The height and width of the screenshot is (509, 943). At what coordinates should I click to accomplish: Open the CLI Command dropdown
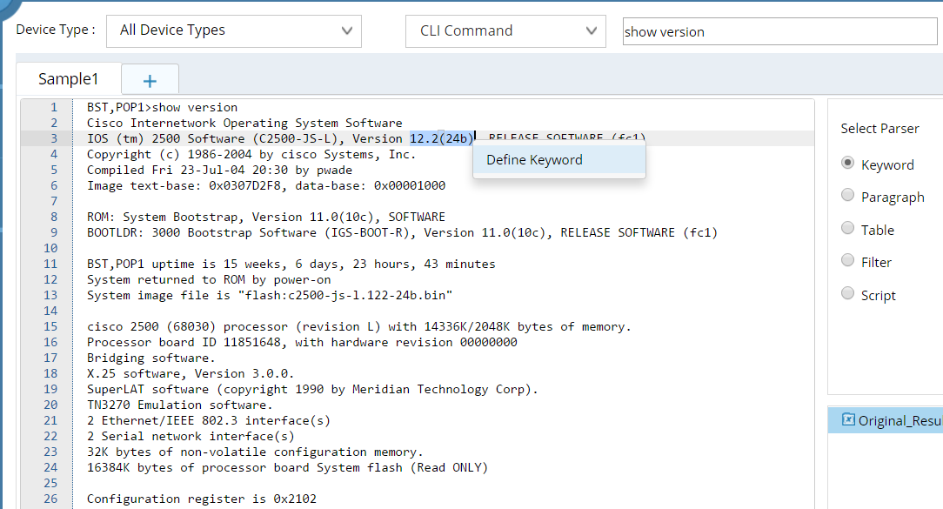(505, 30)
